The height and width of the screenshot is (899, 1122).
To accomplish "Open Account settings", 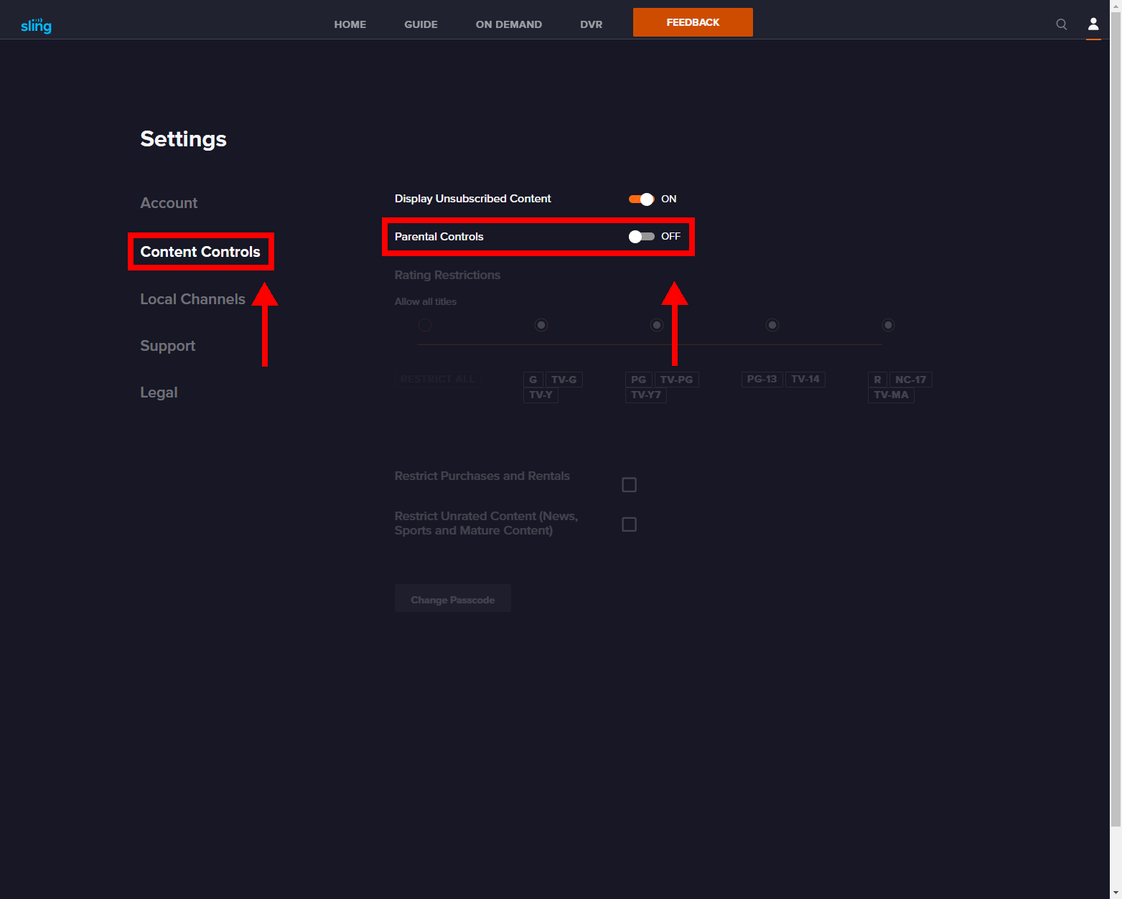I will pos(169,203).
